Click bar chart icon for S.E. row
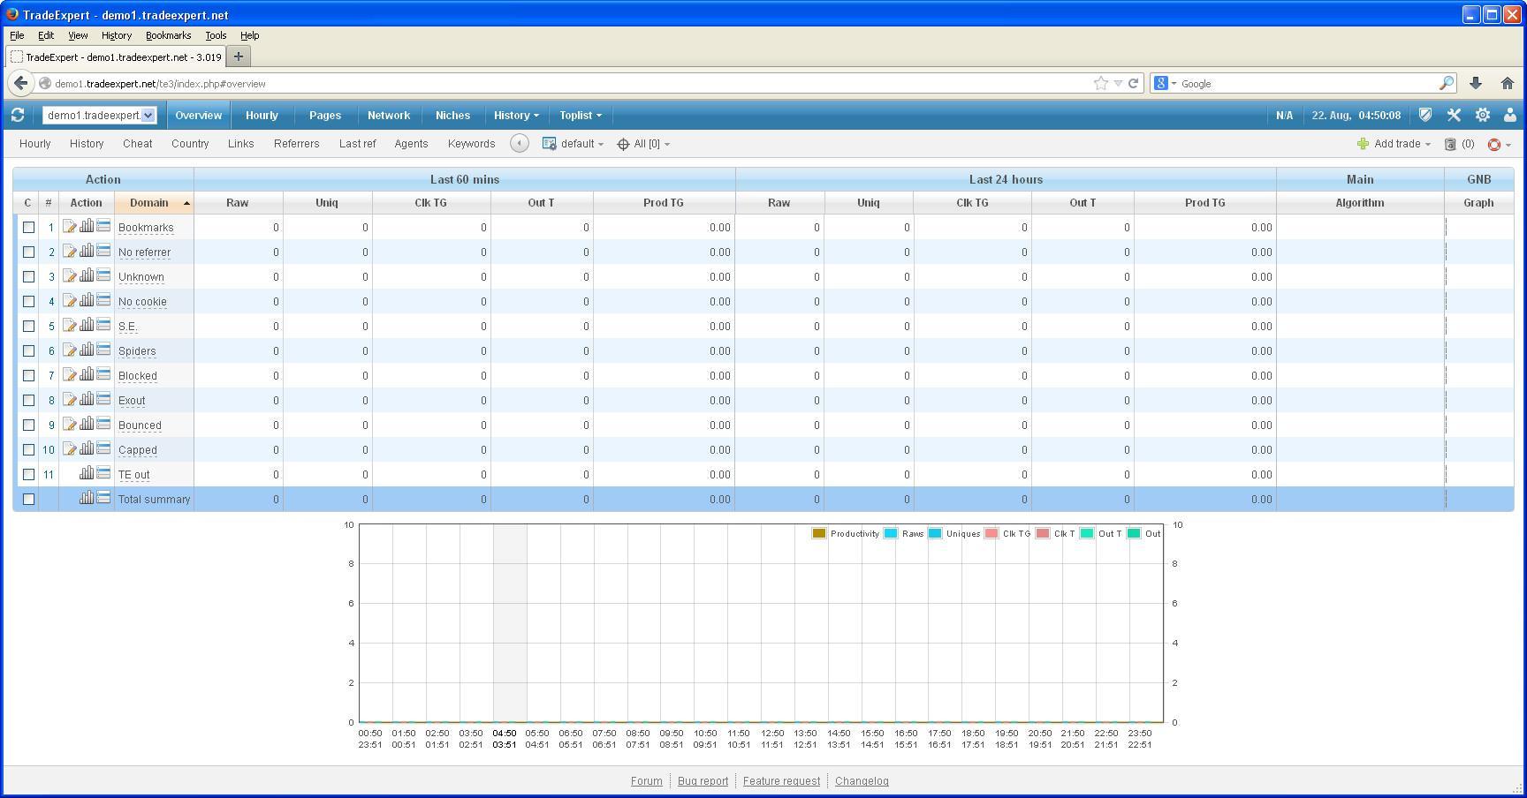The height and width of the screenshot is (798, 1527). (87, 326)
